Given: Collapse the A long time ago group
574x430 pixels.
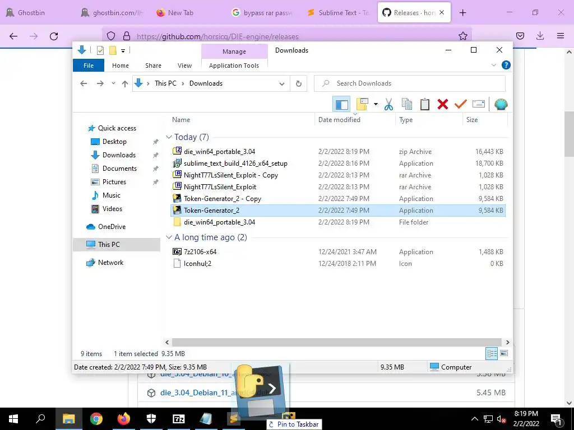Looking at the screenshot, I should click(169, 237).
